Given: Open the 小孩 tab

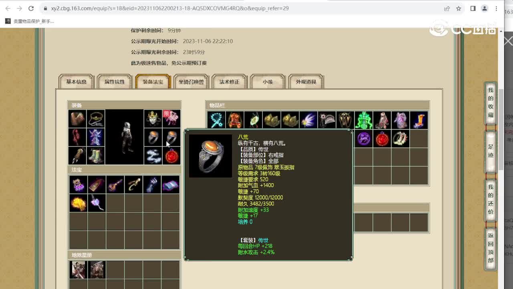Looking at the screenshot, I should pos(268,81).
